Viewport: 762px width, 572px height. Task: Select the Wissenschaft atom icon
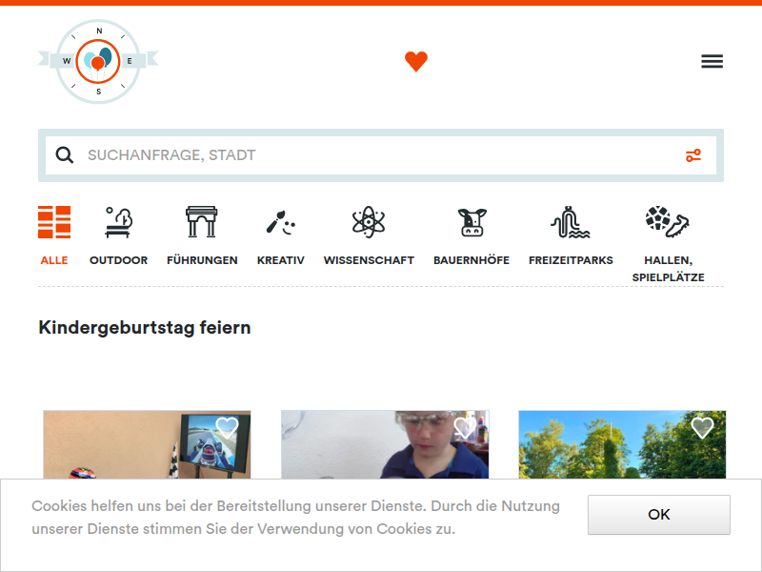pos(369,222)
